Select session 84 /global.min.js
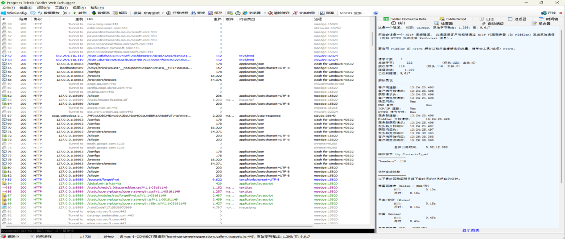565x239 pixels. pyautogui.click(x=185, y=184)
